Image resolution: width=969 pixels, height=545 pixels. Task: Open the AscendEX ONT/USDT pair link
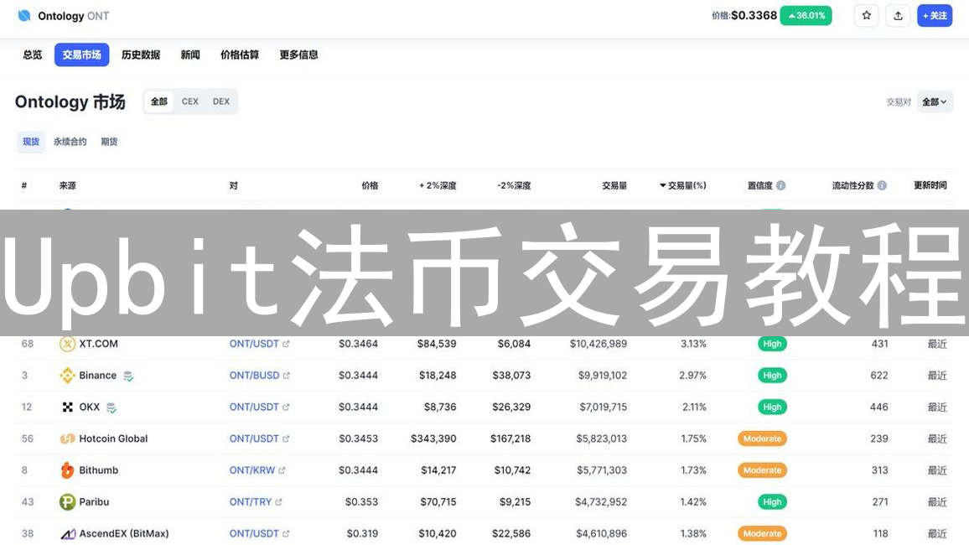coord(254,534)
